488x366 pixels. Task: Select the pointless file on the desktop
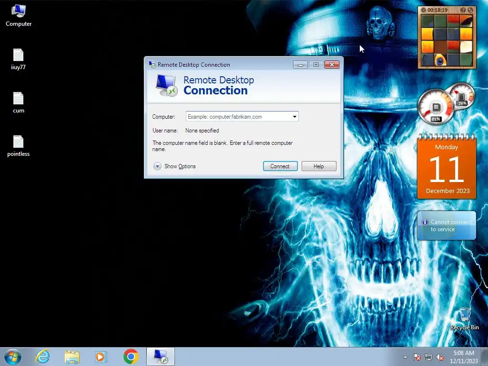19,146
